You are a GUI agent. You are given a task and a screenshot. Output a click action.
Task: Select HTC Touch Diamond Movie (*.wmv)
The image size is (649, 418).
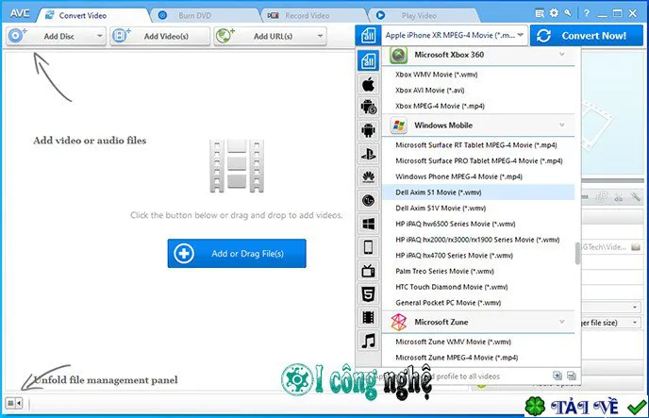[478, 287]
